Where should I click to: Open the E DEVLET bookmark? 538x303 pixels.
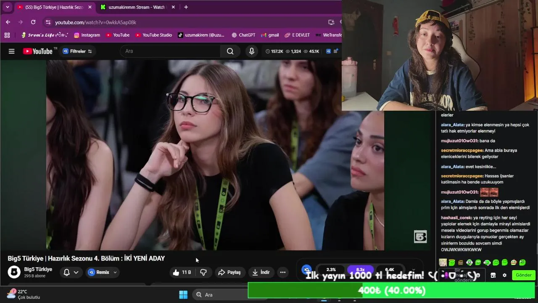click(297, 35)
